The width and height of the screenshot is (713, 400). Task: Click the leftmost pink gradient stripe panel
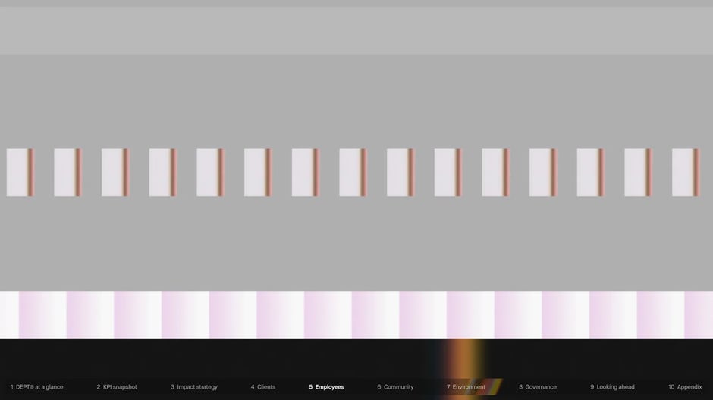(42, 314)
